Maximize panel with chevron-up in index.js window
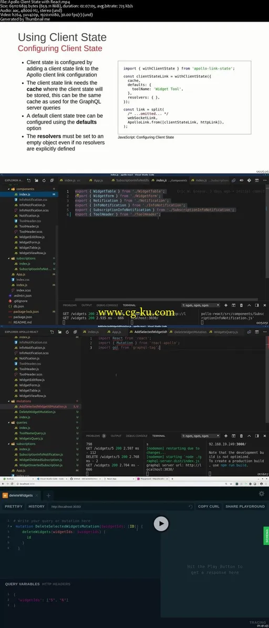The width and height of the screenshot is (269, 628). pyautogui.click(x=249, y=305)
